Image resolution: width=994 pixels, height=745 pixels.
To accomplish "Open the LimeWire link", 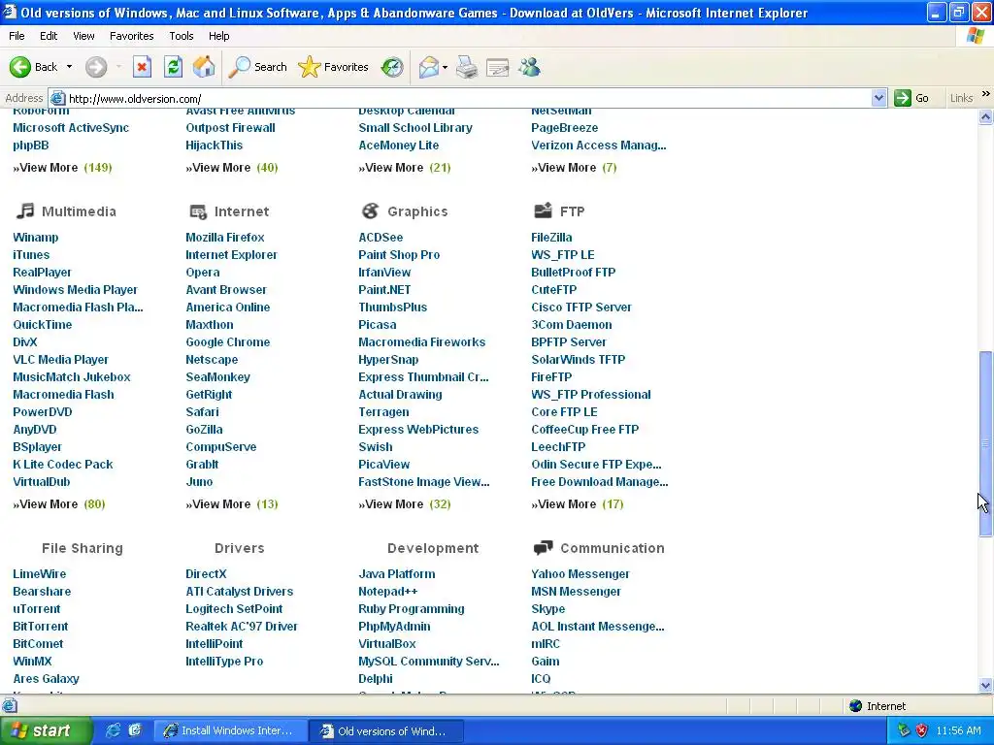I will pyautogui.click(x=39, y=574).
